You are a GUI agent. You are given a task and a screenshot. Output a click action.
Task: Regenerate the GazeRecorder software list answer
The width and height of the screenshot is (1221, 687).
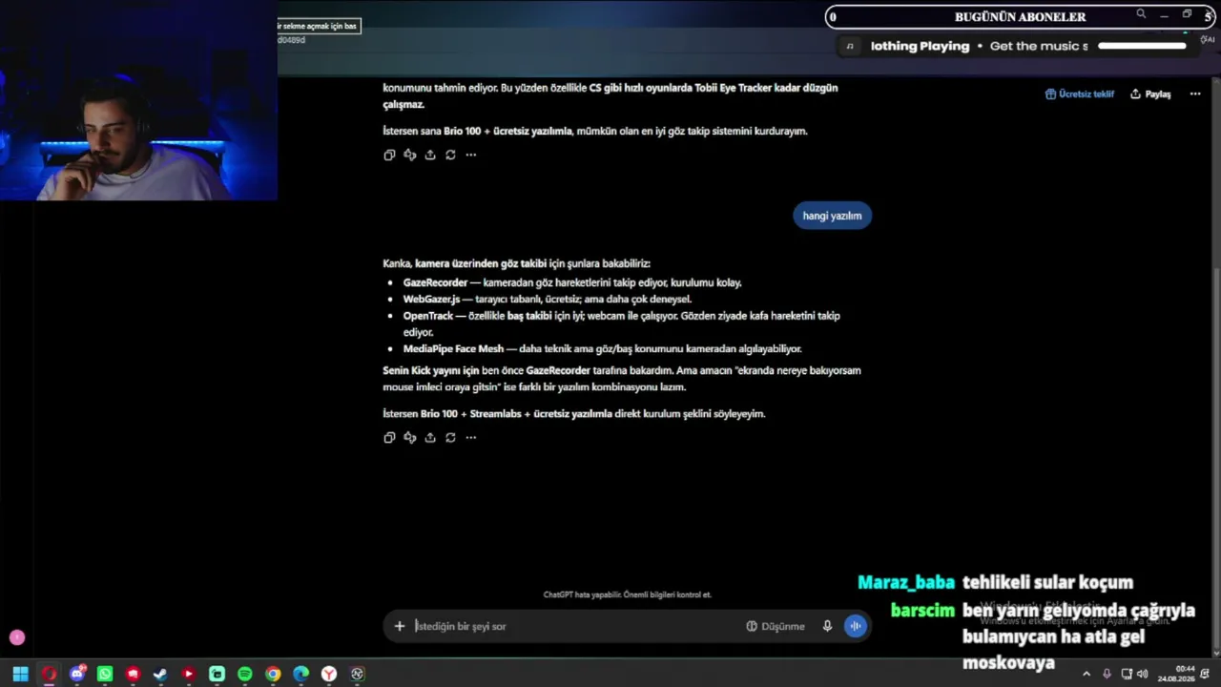[450, 437]
